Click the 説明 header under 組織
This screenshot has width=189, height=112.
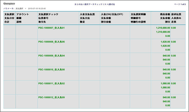pyautogui.click(x=19, y=22)
